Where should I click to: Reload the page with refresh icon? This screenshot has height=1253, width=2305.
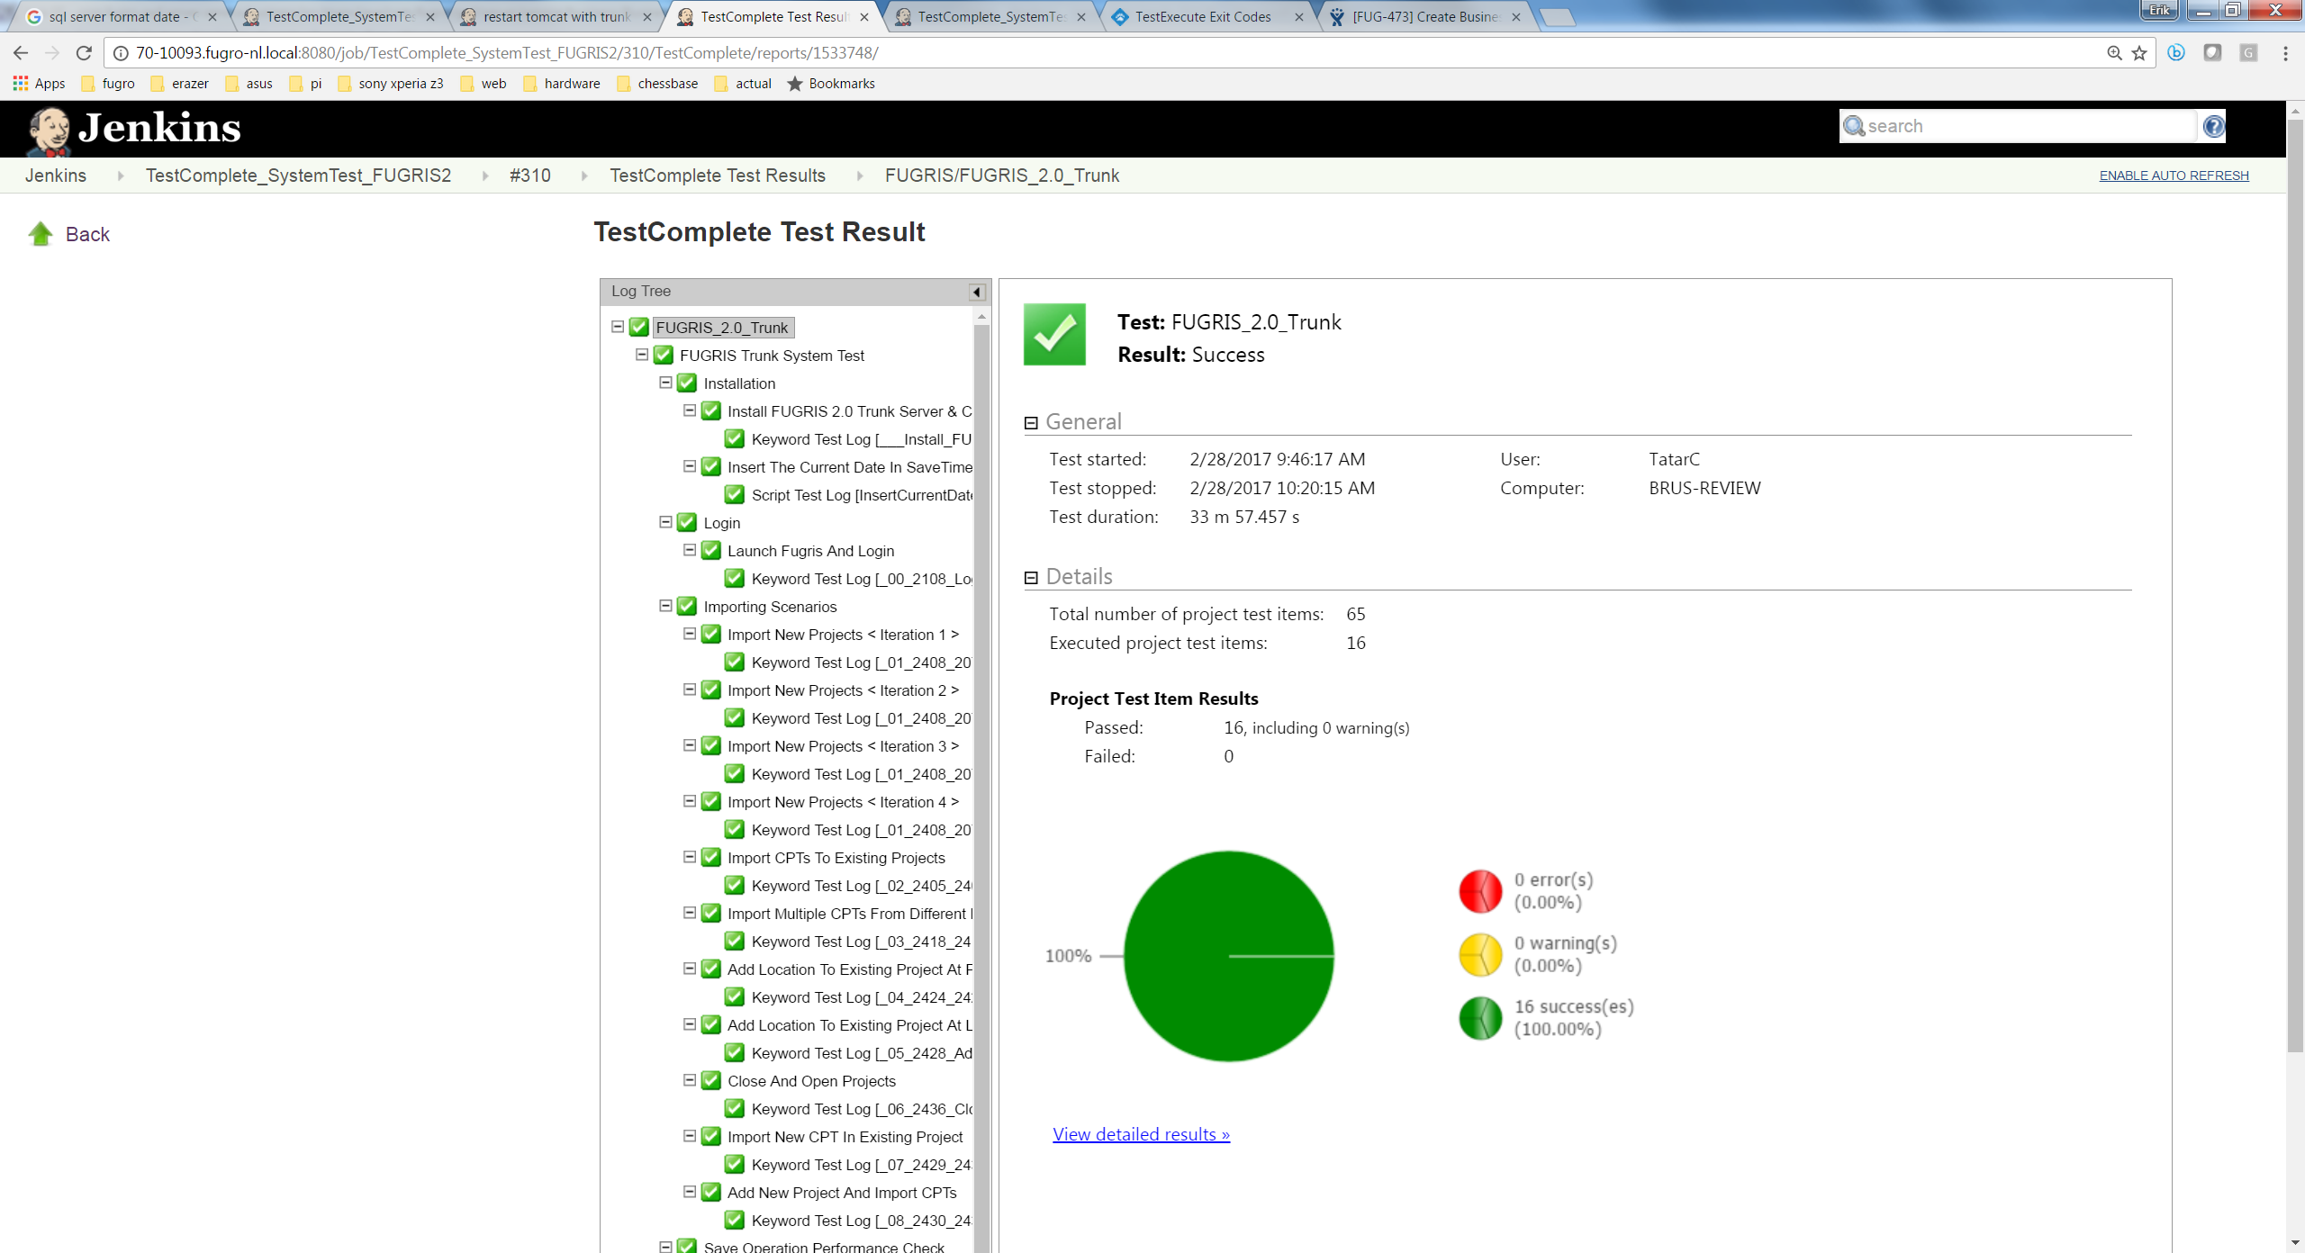(84, 53)
